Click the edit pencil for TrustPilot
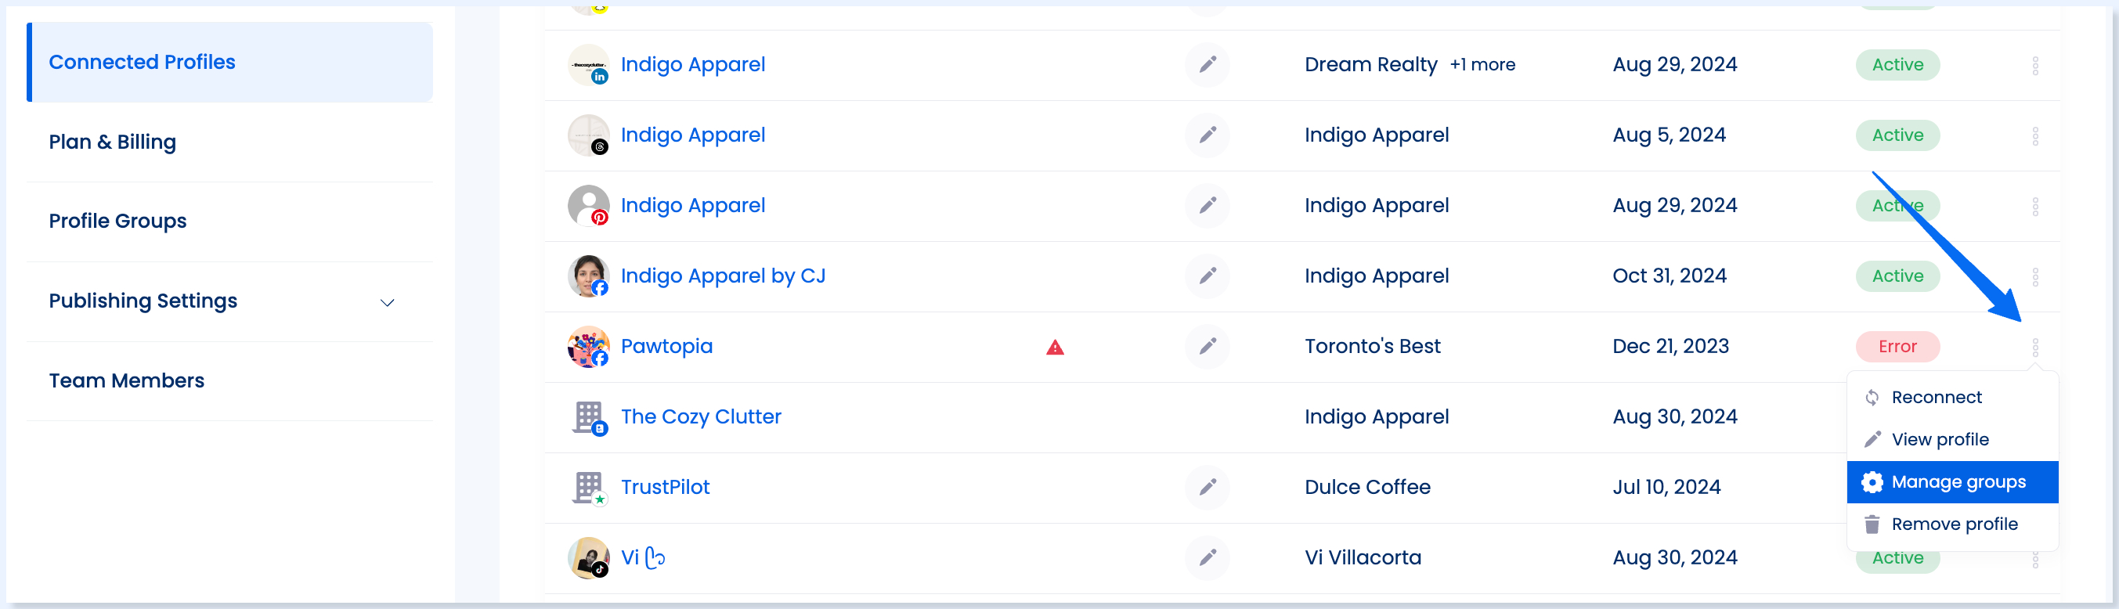The width and height of the screenshot is (2119, 609). (1207, 488)
